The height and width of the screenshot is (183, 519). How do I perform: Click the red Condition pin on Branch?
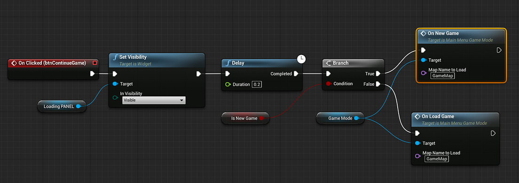coord(328,84)
